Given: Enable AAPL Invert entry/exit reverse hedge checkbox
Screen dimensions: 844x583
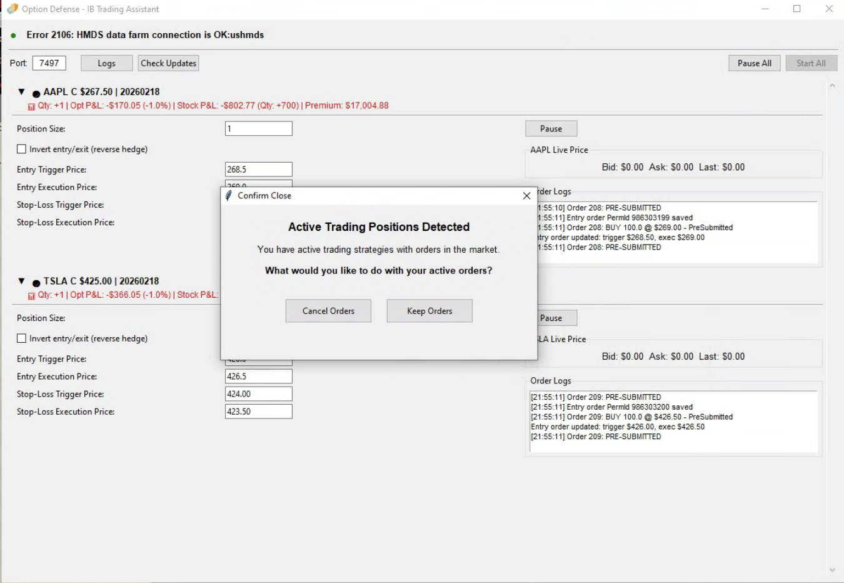Looking at the screenshot, I should pyautogui.click(x=22, y=149).
